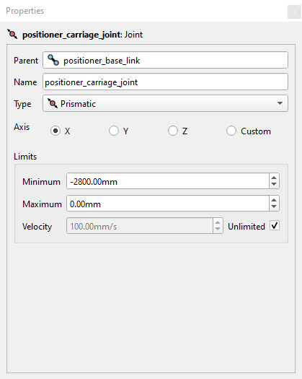Open the Type dropdown arrow
Image resolution: width=302 pixels, height=379 pixels.
[280, 103]
